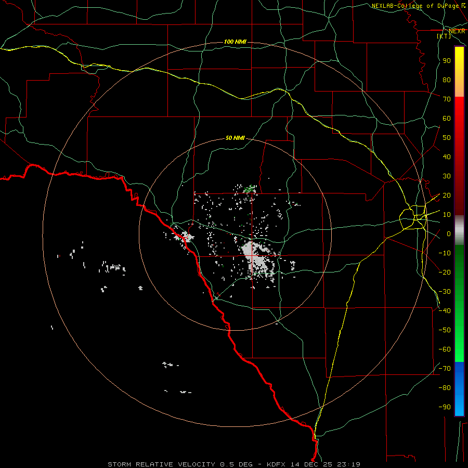
Task: Click the 50 NMI range ring label
Action: point(235,138)
